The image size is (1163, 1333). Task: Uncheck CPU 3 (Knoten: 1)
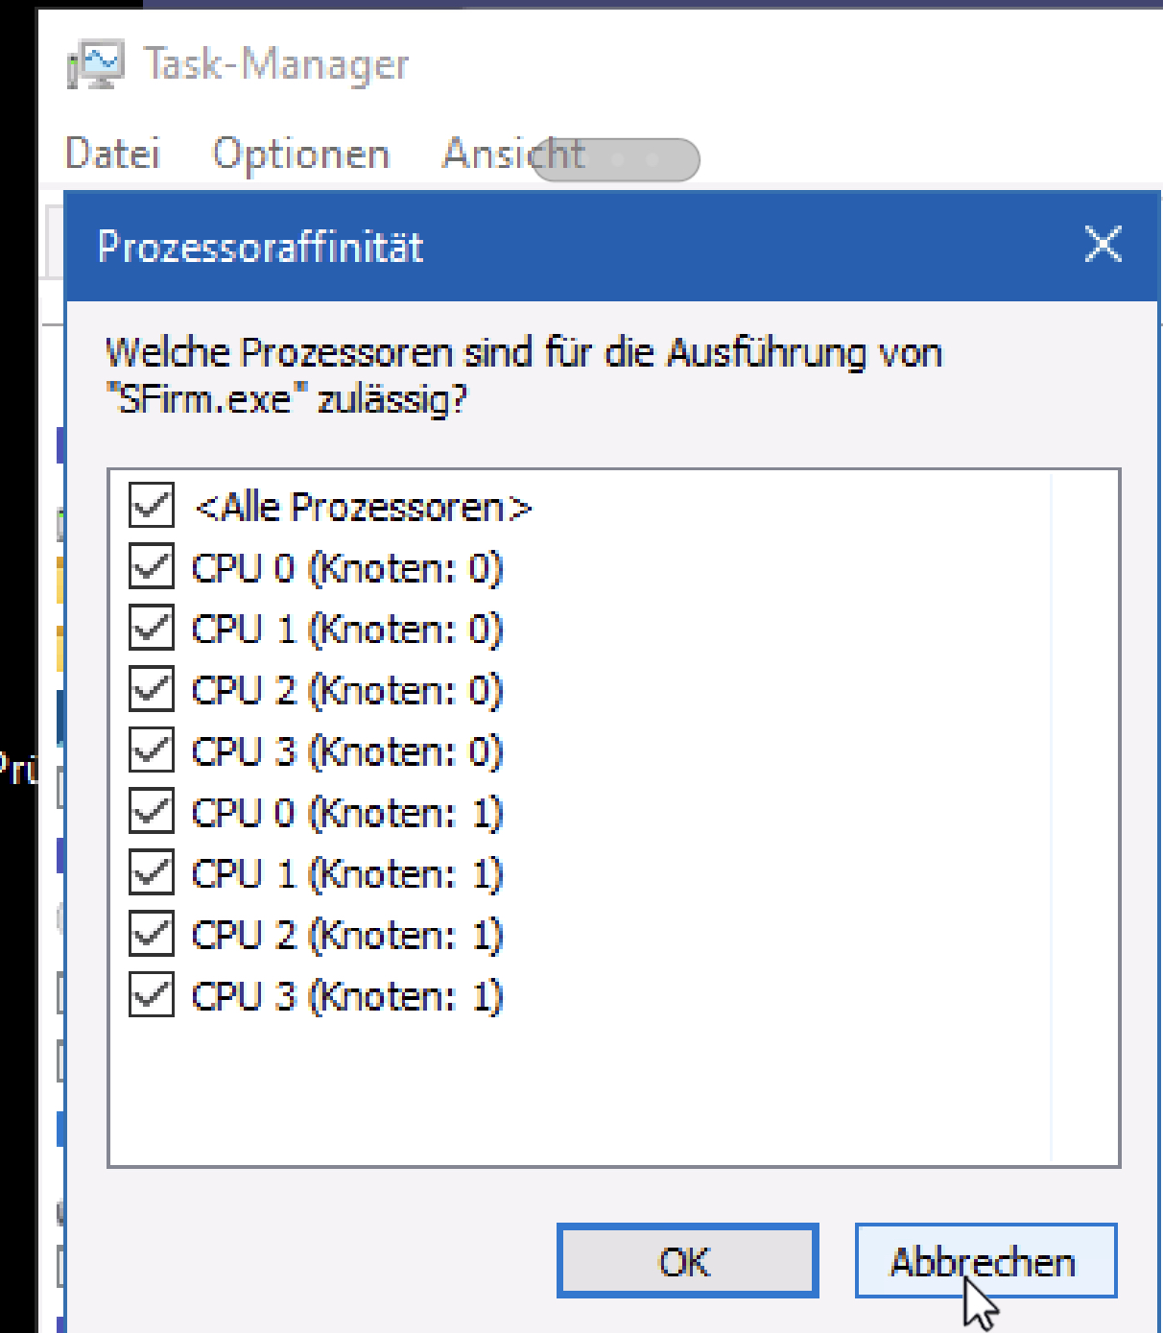[152, 995]
